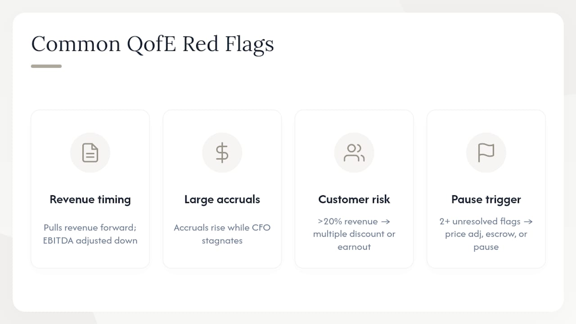This screenshot has height=324, width=576.
Task: Click the word 'earnout' in Customer risk card
Action: 354,247
